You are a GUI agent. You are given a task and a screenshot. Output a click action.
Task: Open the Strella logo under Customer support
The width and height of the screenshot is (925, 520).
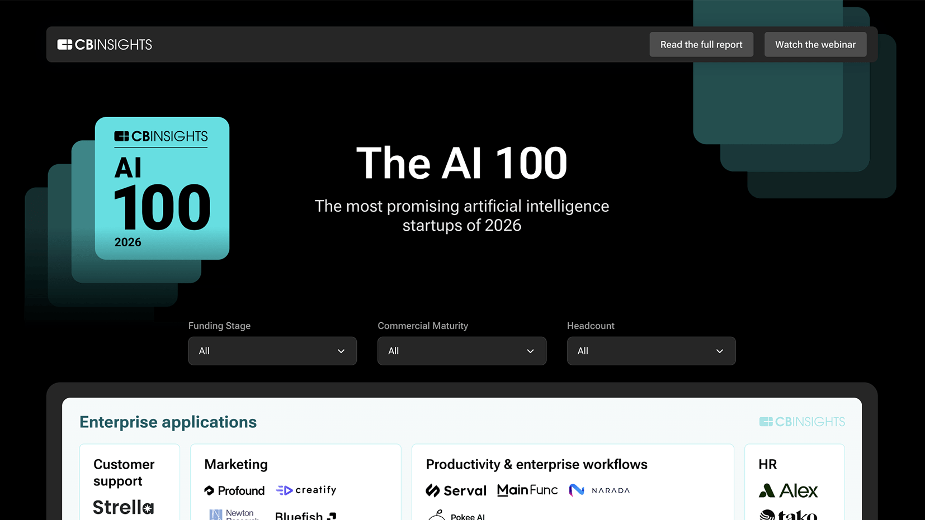[x=123, y=507]
